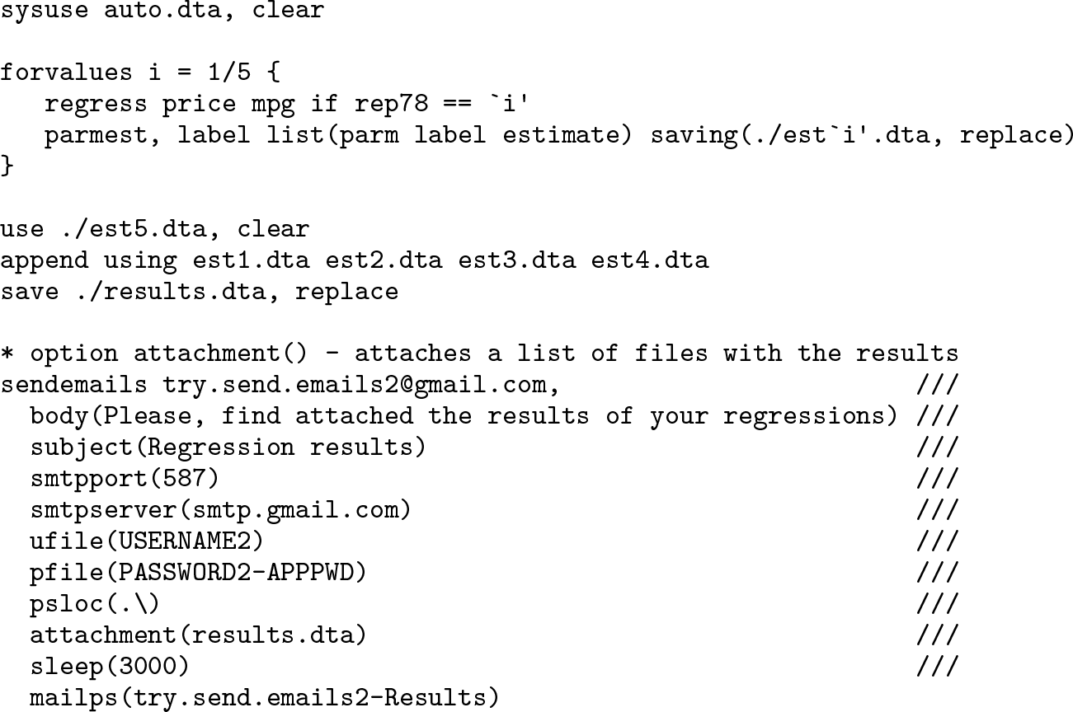
Task: Click the append using est1.dta line
Action: click(354, 261)
